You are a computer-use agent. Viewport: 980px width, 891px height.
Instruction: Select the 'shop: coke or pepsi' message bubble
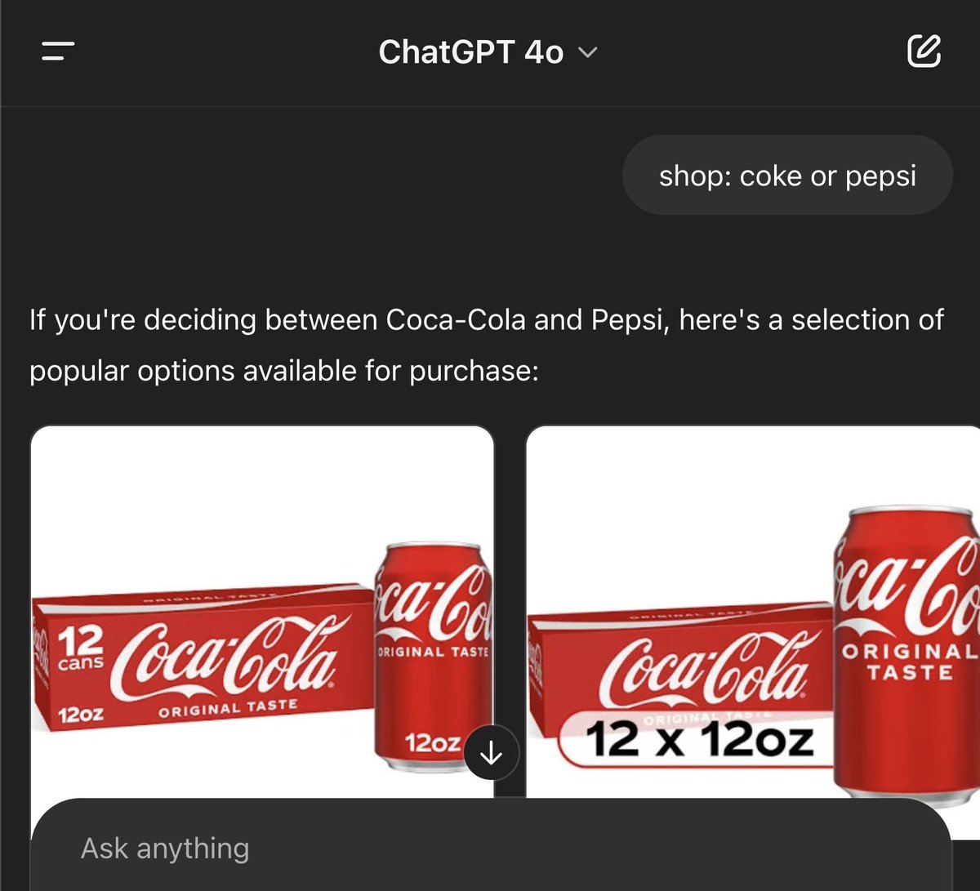[x=787, y=176]
